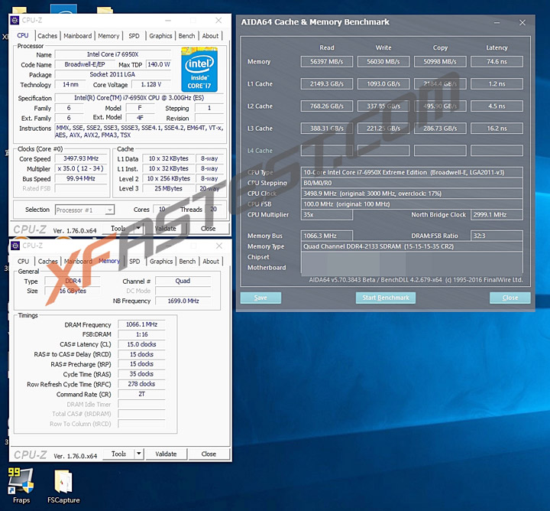
Task: Click the Memory Write value 56030 MB/s
Action: [383, 61]
